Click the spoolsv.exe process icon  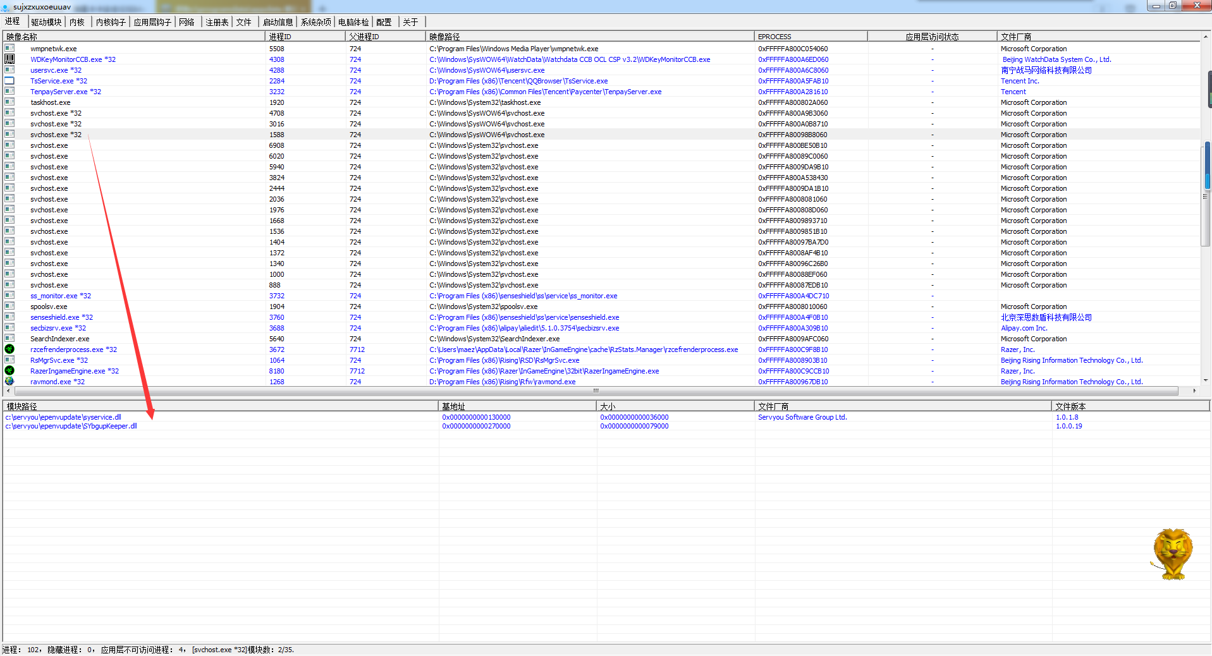[9, 306]
